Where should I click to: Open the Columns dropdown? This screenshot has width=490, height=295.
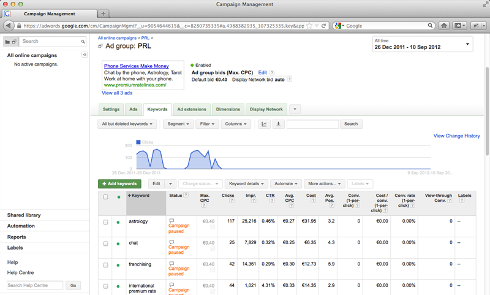point(236,124)
